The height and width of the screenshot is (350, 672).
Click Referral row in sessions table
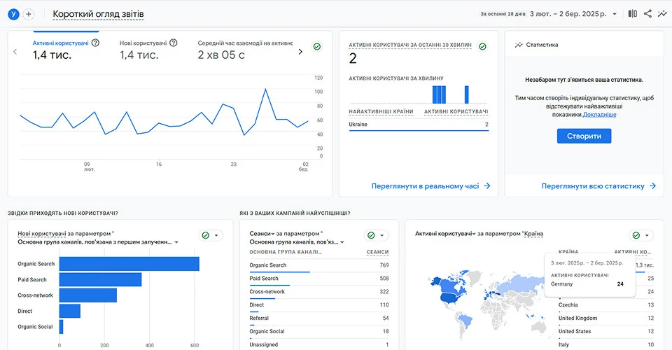click(x=319, y=318)
